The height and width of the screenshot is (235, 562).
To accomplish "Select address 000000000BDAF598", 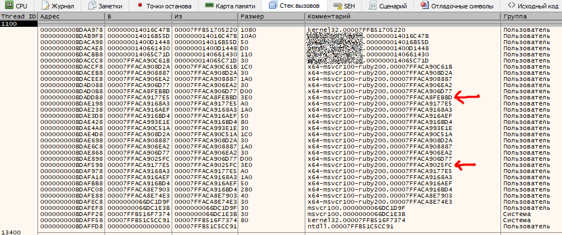I will (x=72, y=165).
